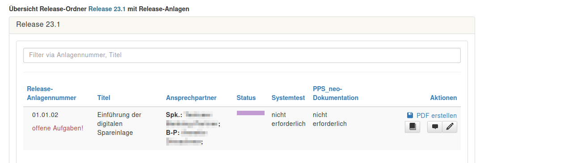Select release entry number 01.01.02
Image resolution: width=581 pixels, height=163 pixels.
click(x=45, y=115)
